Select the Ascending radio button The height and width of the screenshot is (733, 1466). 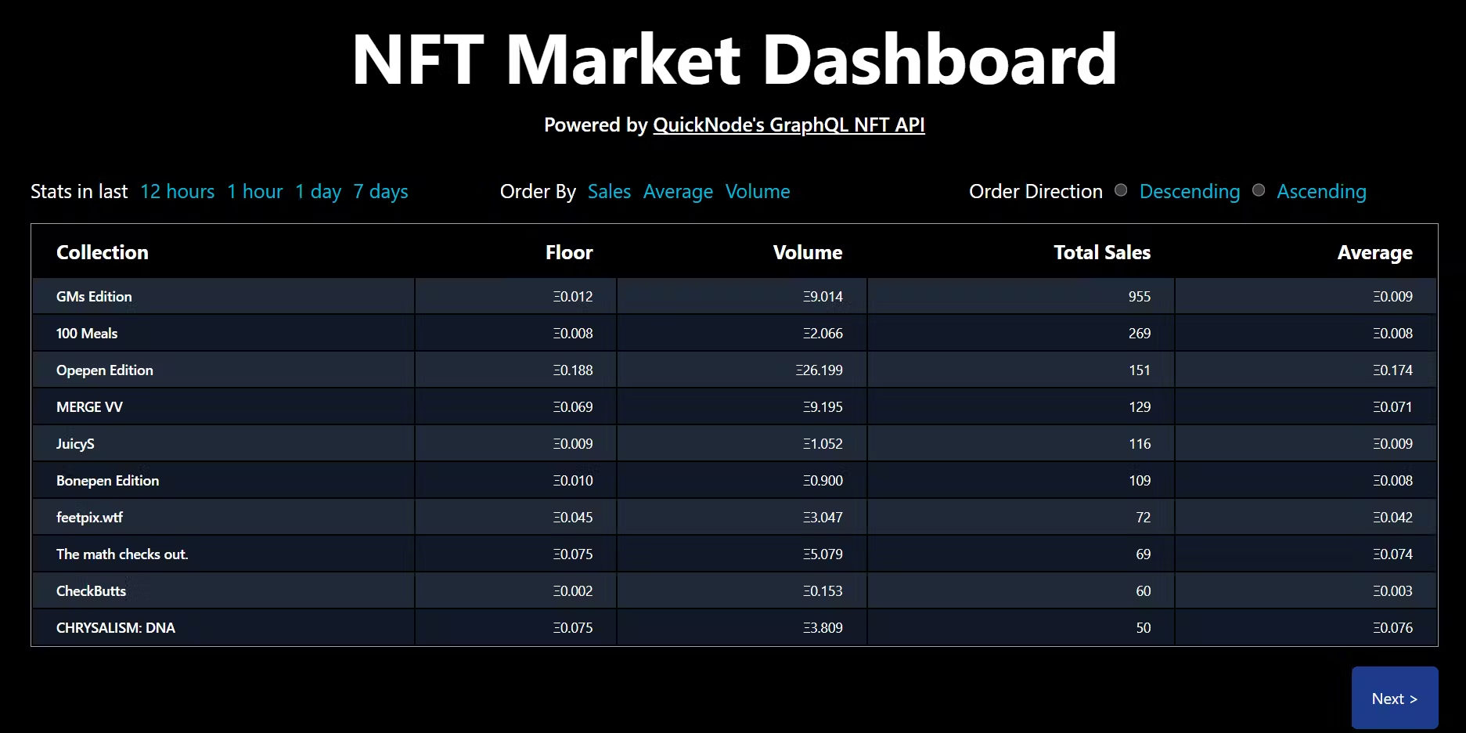point(1259,190)
